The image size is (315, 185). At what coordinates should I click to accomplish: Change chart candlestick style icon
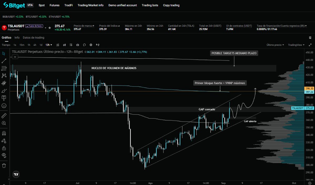click(x=64, y=45)
